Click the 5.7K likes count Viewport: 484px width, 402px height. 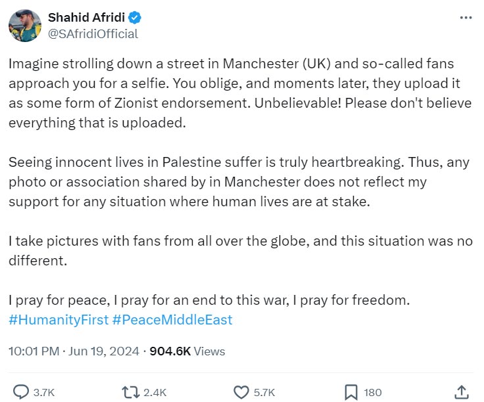click(x=264, y=393)
